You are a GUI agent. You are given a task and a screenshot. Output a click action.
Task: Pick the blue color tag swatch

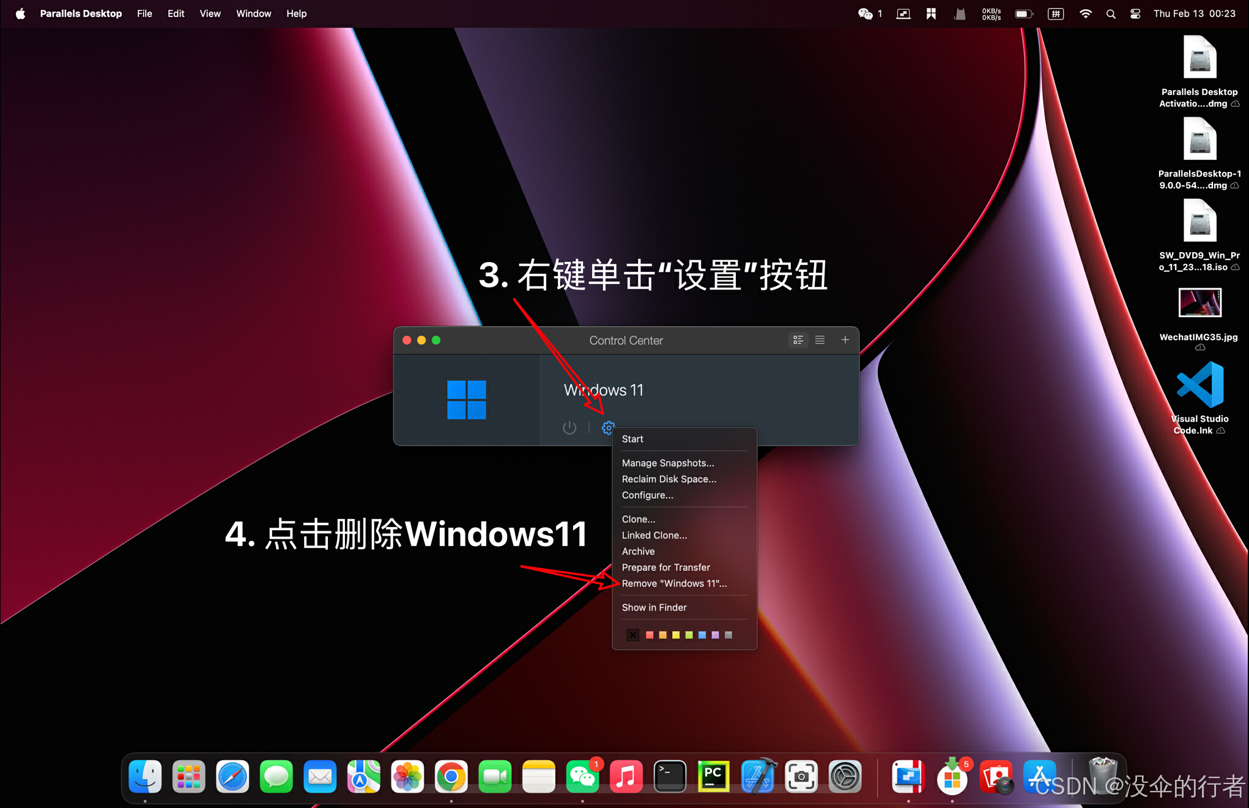tap(702, 635)
